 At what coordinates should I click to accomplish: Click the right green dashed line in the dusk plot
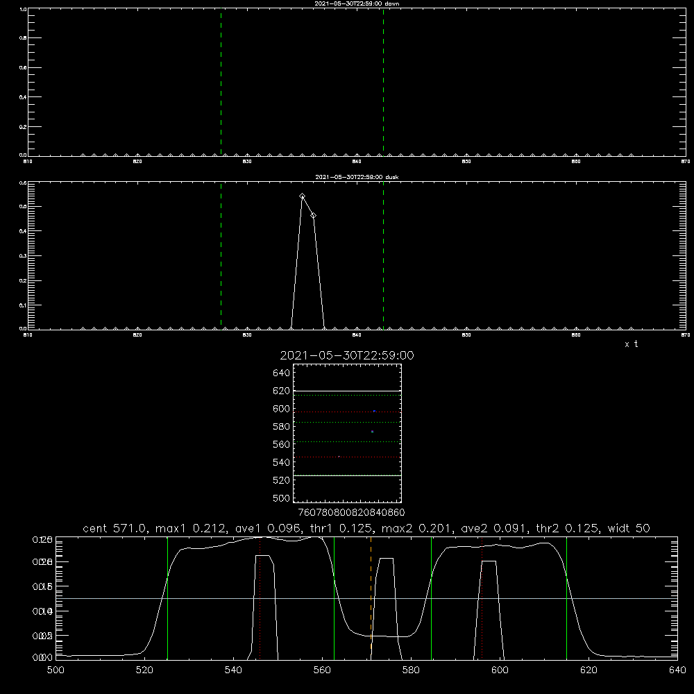[383, 255]
